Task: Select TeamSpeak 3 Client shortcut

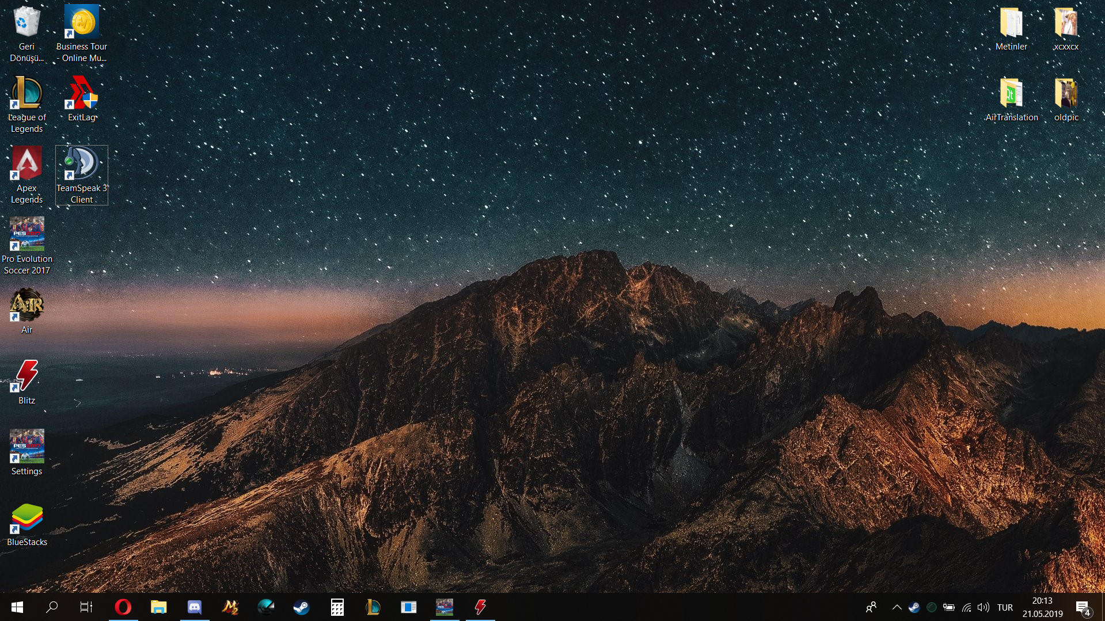Action: tap(82, 176)
